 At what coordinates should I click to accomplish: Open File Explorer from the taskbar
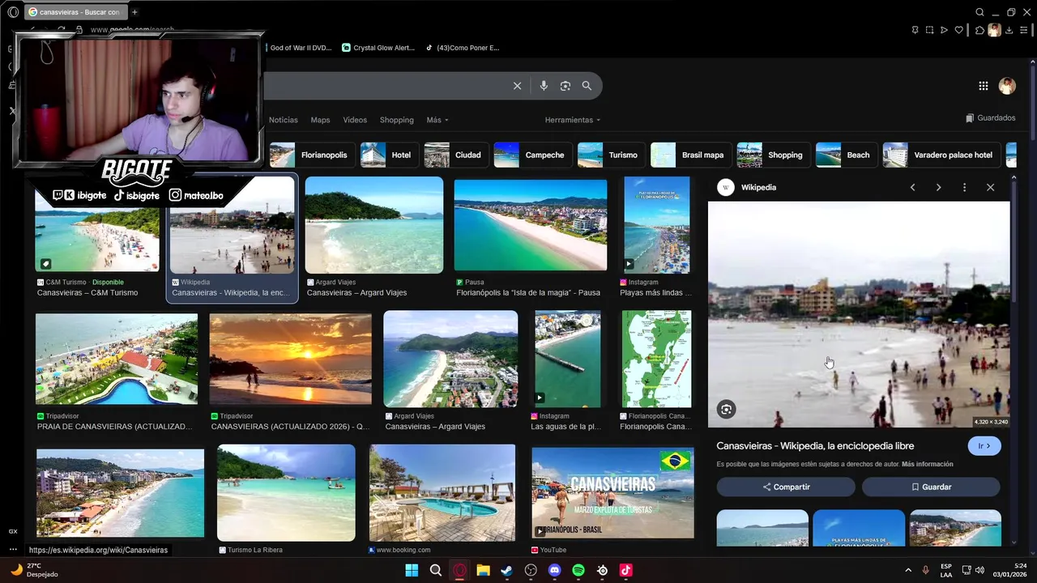coord(483,570)
